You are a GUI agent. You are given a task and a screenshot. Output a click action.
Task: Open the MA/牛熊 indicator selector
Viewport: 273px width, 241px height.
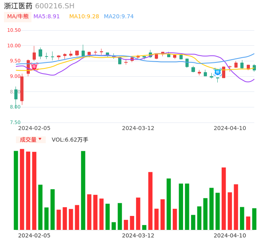[18, 16]
